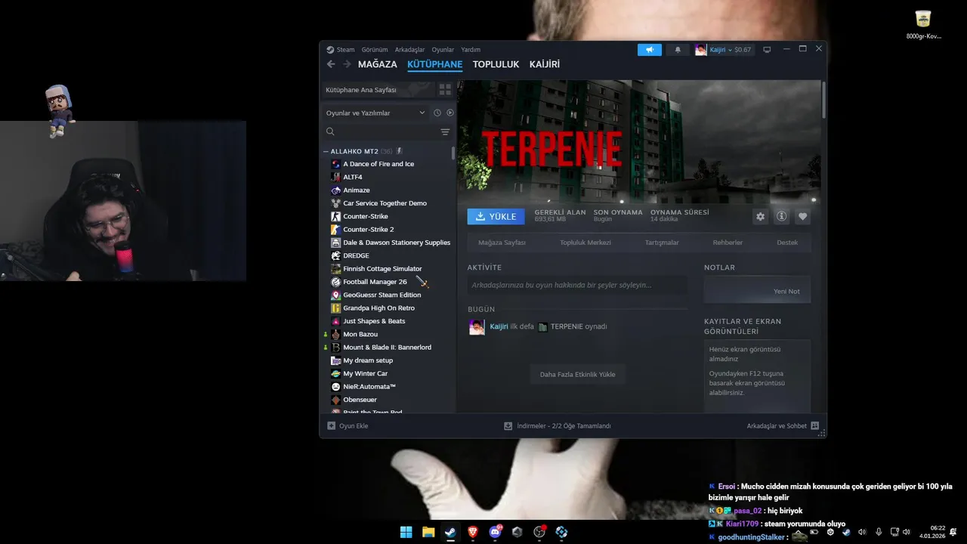The image size is (967, 544).
Task: Open Mağaza Sayfası link
Action: pos(502,243)
